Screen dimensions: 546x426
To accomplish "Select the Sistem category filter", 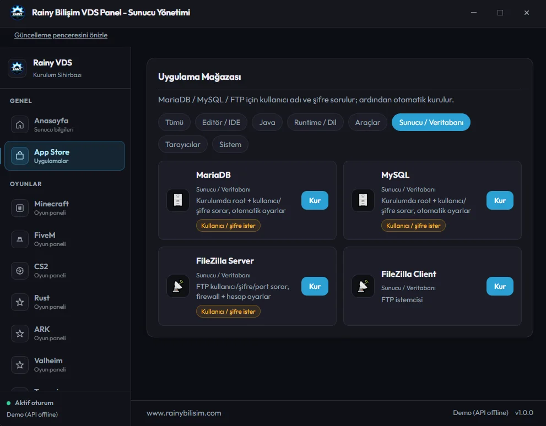I will pyautogui.click(x=230, y=144).
